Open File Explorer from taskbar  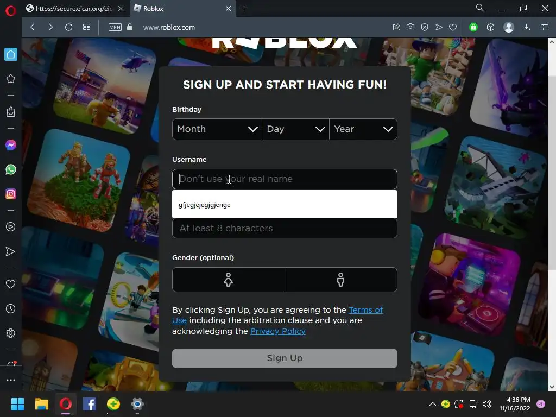tap(41, 404)
